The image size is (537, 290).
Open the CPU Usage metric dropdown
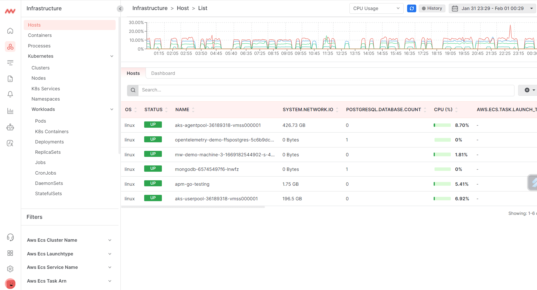pos(376,8)
